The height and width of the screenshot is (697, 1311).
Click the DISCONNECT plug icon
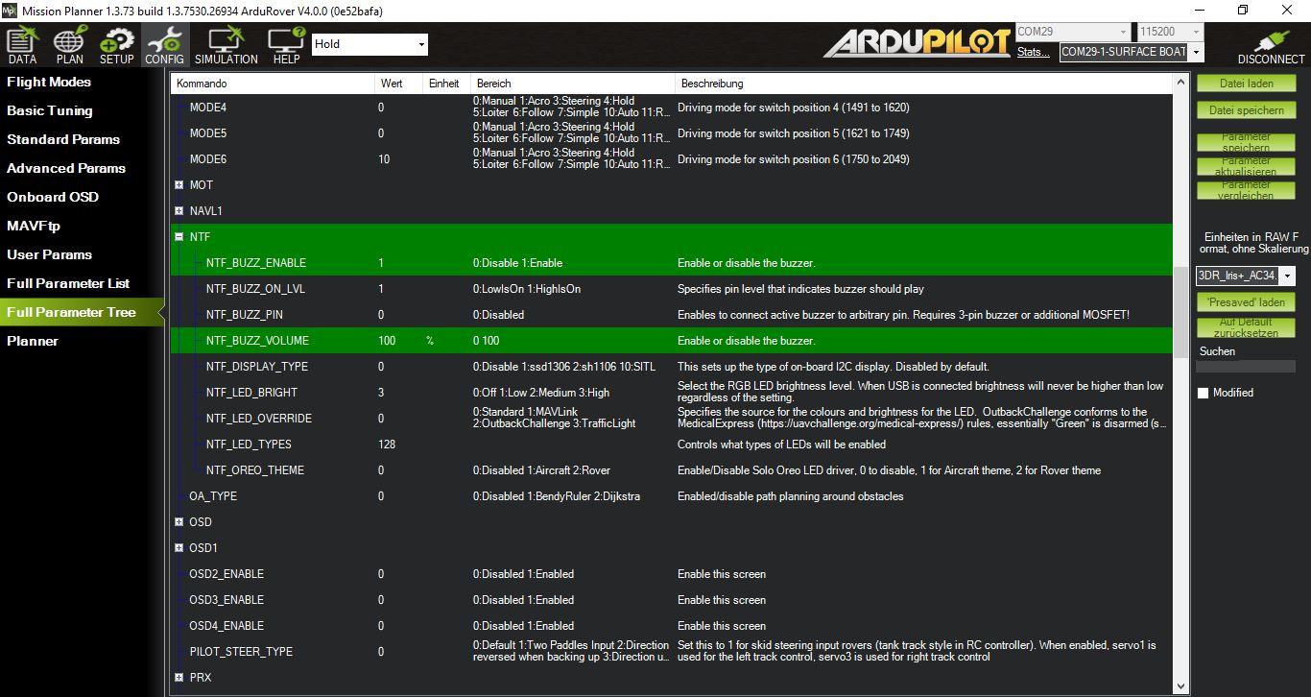[1271, 45]
